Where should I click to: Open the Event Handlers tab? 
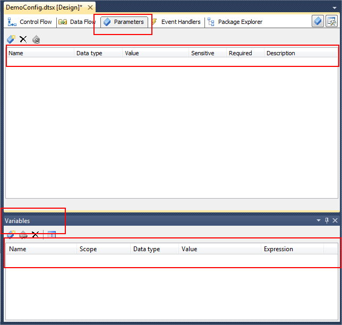[177, 22]
